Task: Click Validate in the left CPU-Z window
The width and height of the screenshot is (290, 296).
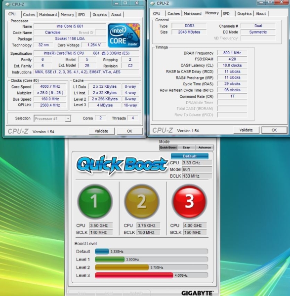Action: pos(101,131)
